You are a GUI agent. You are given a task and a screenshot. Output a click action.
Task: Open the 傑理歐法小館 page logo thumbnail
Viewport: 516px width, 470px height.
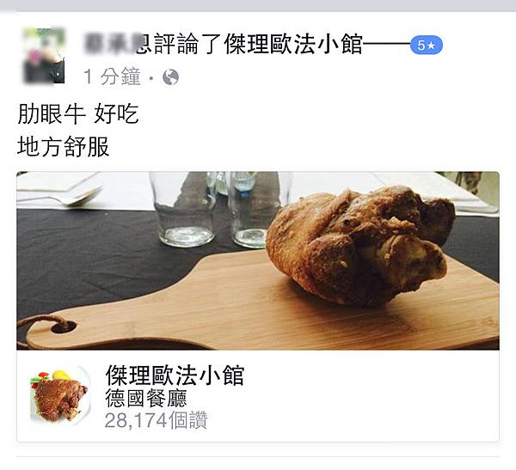click(59, 395)
